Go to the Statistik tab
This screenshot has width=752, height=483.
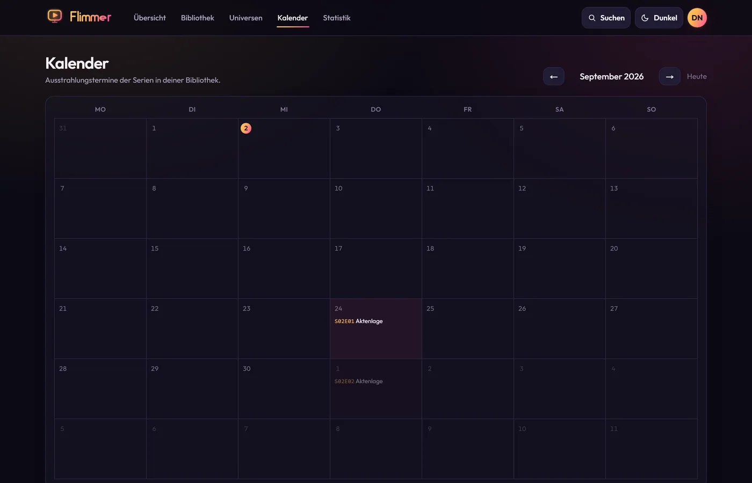(x=337, y=18)
